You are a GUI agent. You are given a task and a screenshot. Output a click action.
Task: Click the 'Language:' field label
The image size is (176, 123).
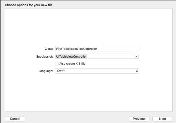(46, 71)
